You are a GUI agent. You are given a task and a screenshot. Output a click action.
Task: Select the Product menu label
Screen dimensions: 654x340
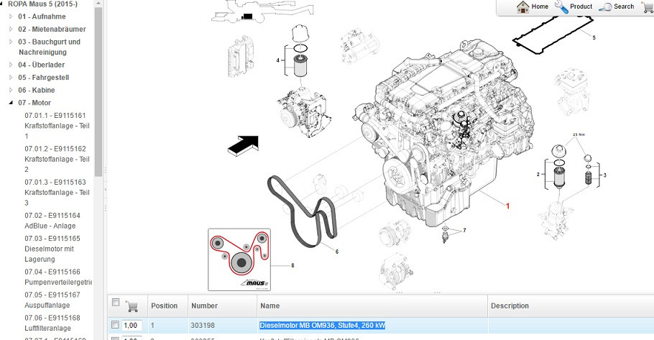[581, 6]
